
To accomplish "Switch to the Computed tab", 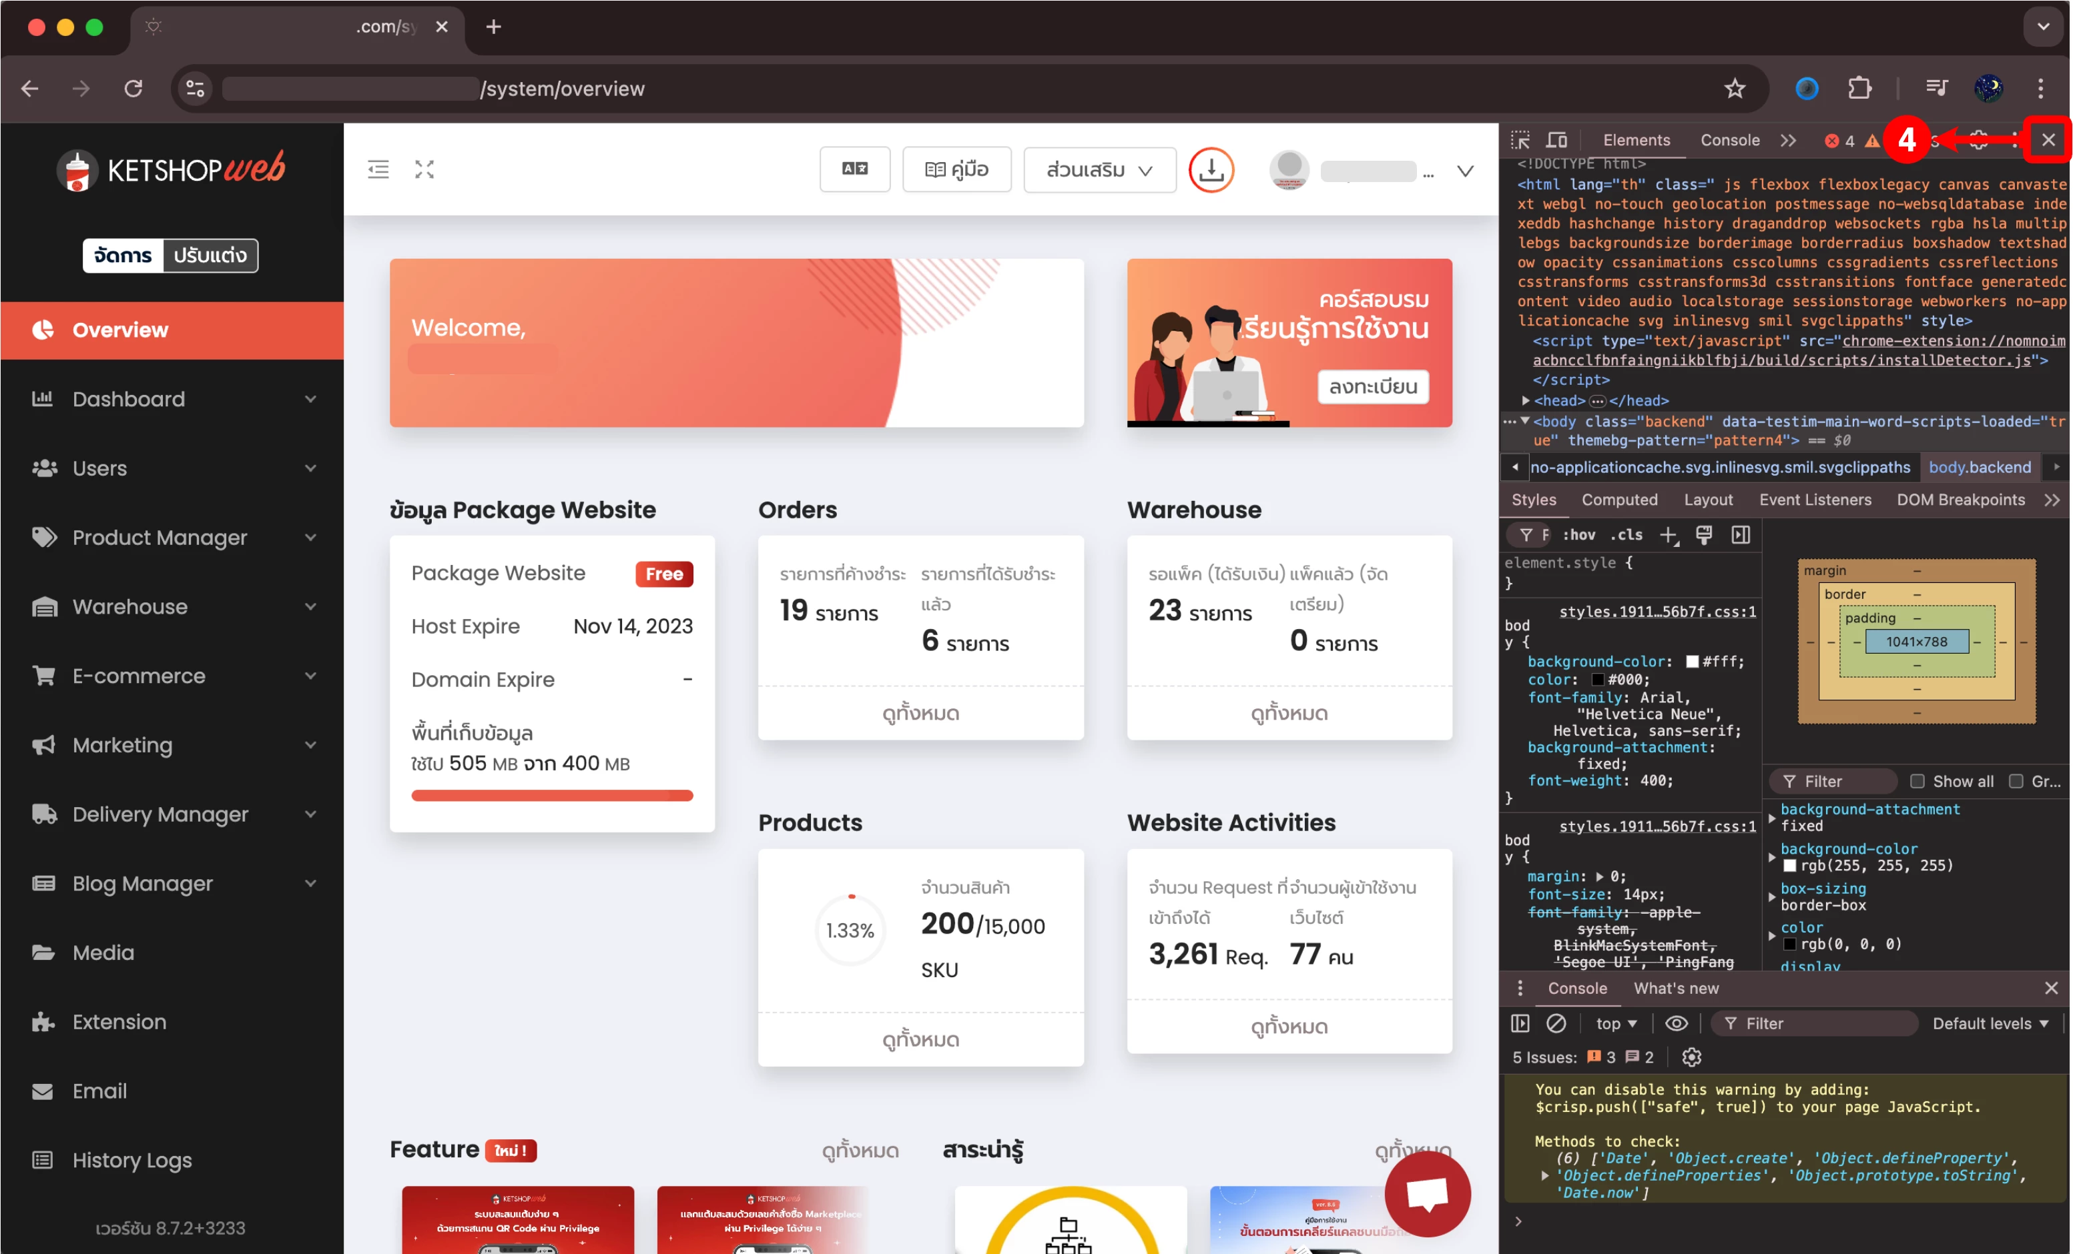I will pyautogui.click(x=1618, y=500).
